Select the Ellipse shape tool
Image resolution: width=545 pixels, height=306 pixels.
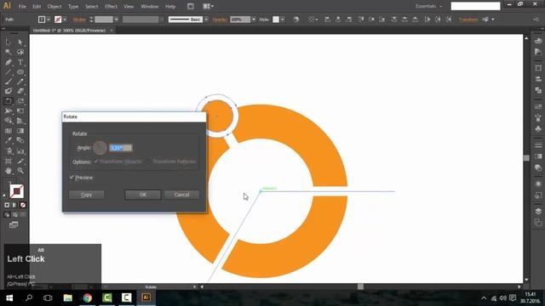20,72
